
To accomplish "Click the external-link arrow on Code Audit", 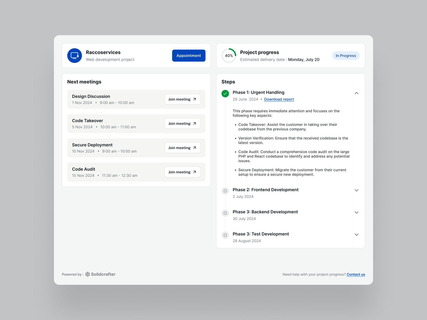I will pos(195,172).
